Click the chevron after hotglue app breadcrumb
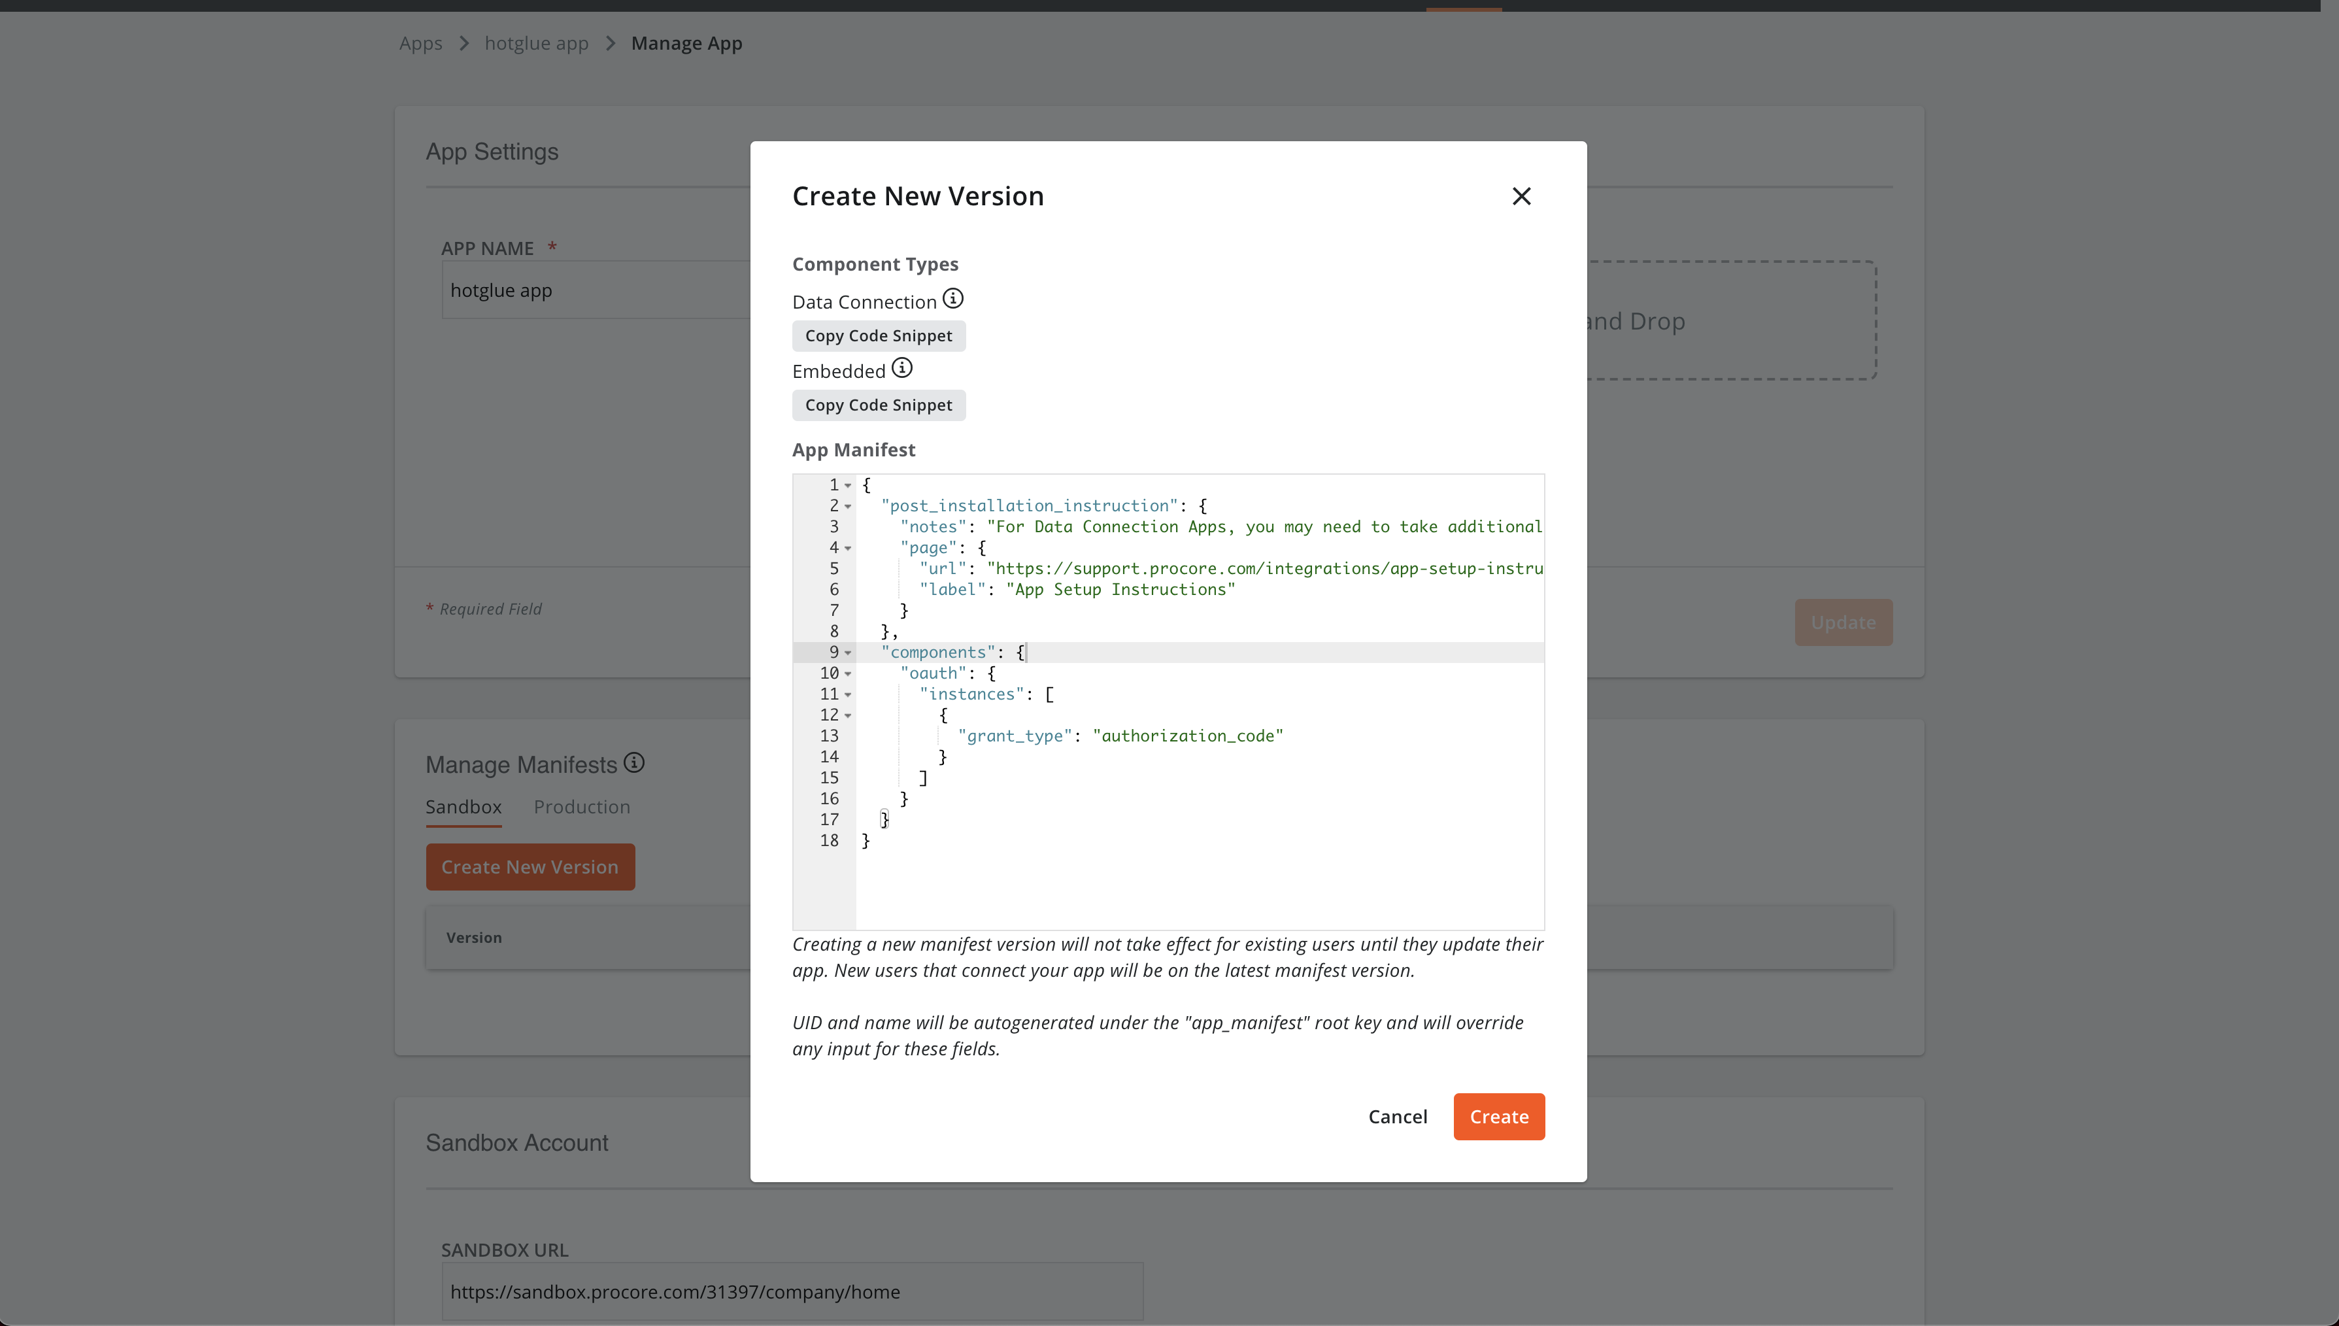The width and height of the screenshot is (2339, 1326). tap(610, 44)
